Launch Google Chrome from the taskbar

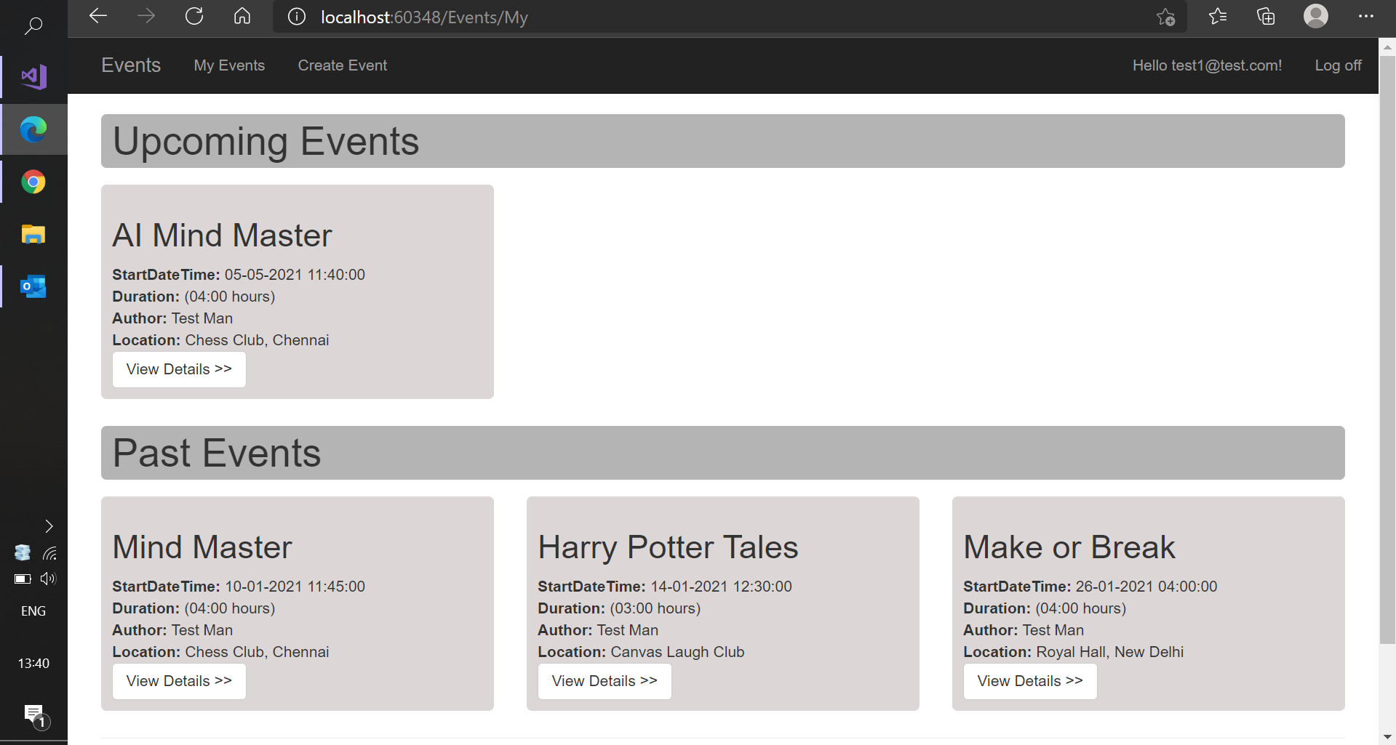click(33, 182)
